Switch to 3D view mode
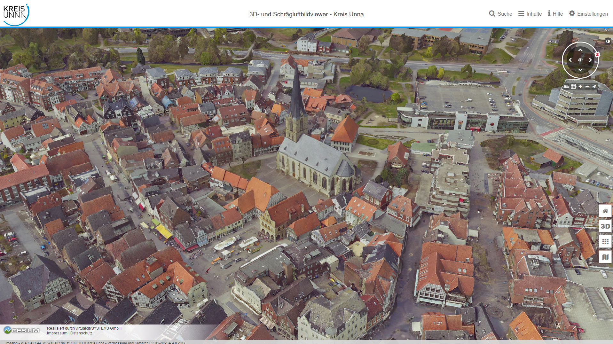This screenshot has height=344, width=613. 605,226
